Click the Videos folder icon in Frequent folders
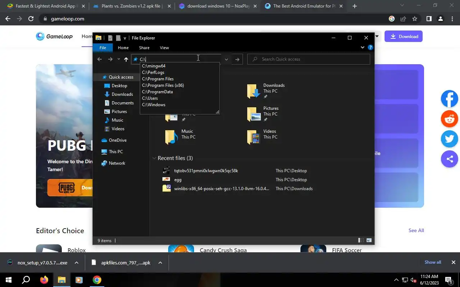 tap(254, 137)
